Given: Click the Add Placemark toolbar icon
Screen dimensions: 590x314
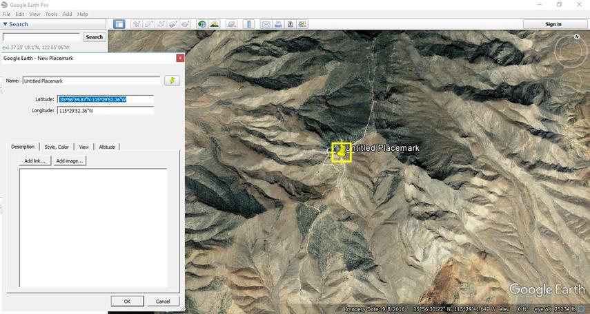Looking at the screenshot, I should 137,24.
